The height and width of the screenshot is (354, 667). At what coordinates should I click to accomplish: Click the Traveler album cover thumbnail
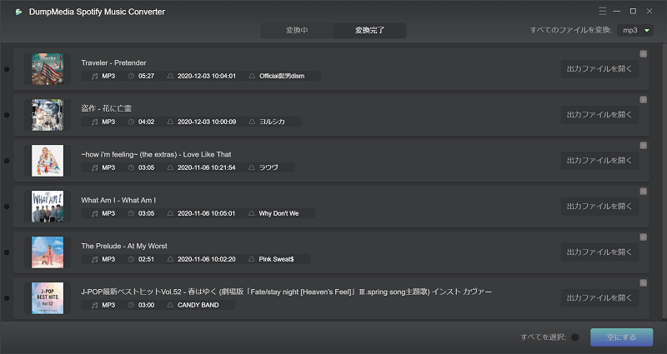click(x=48, y=69)
